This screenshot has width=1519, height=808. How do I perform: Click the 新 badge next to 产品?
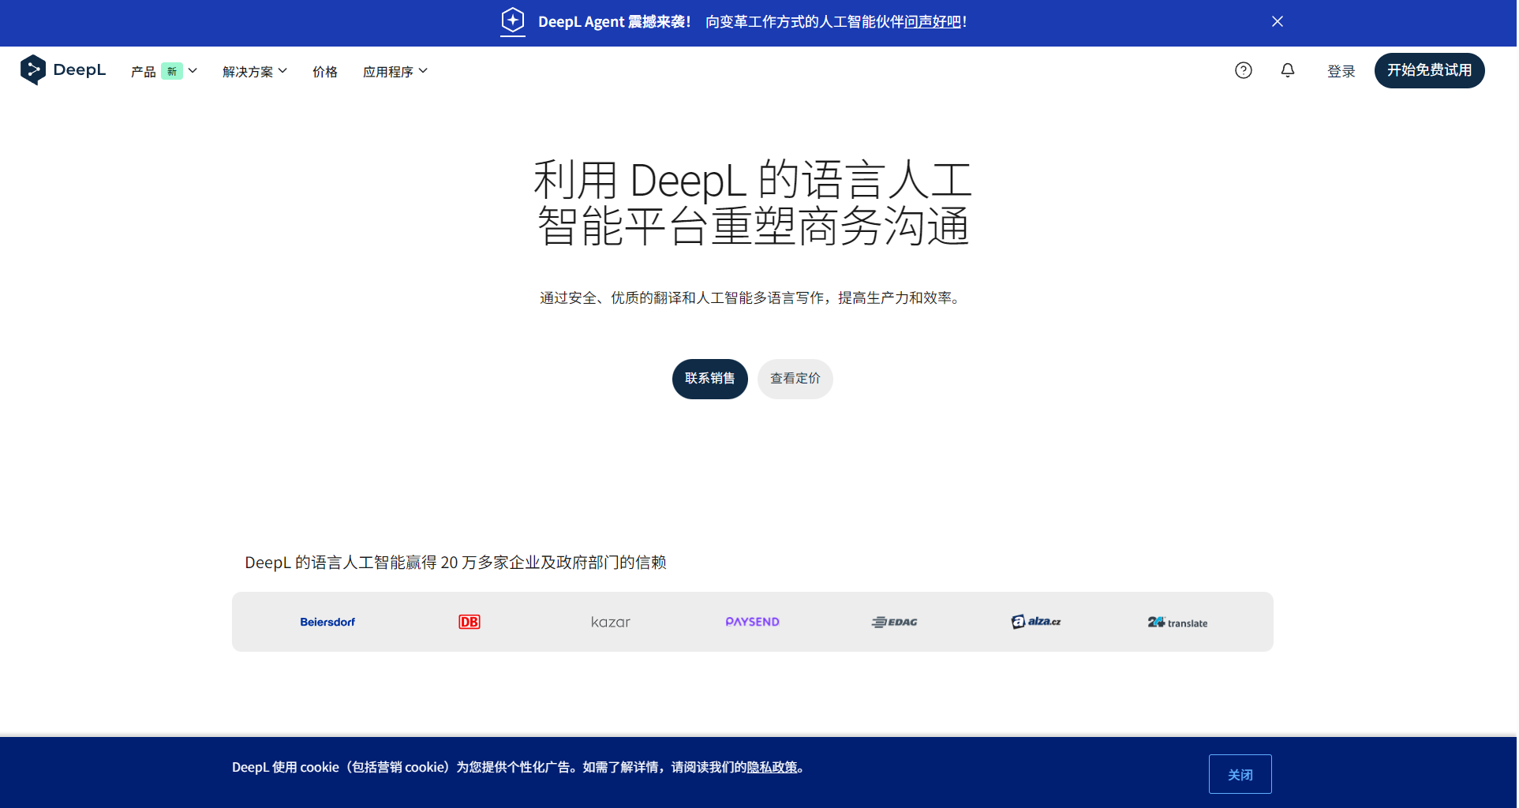click(172, 70)
